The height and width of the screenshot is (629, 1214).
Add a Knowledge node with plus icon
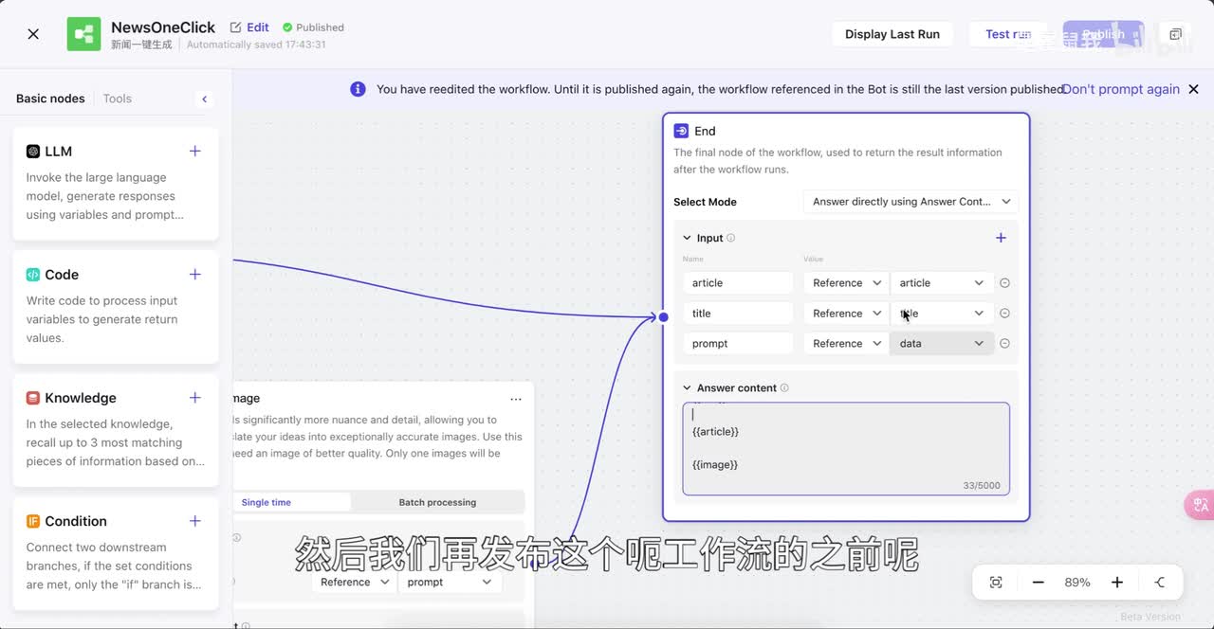point(194,398)
